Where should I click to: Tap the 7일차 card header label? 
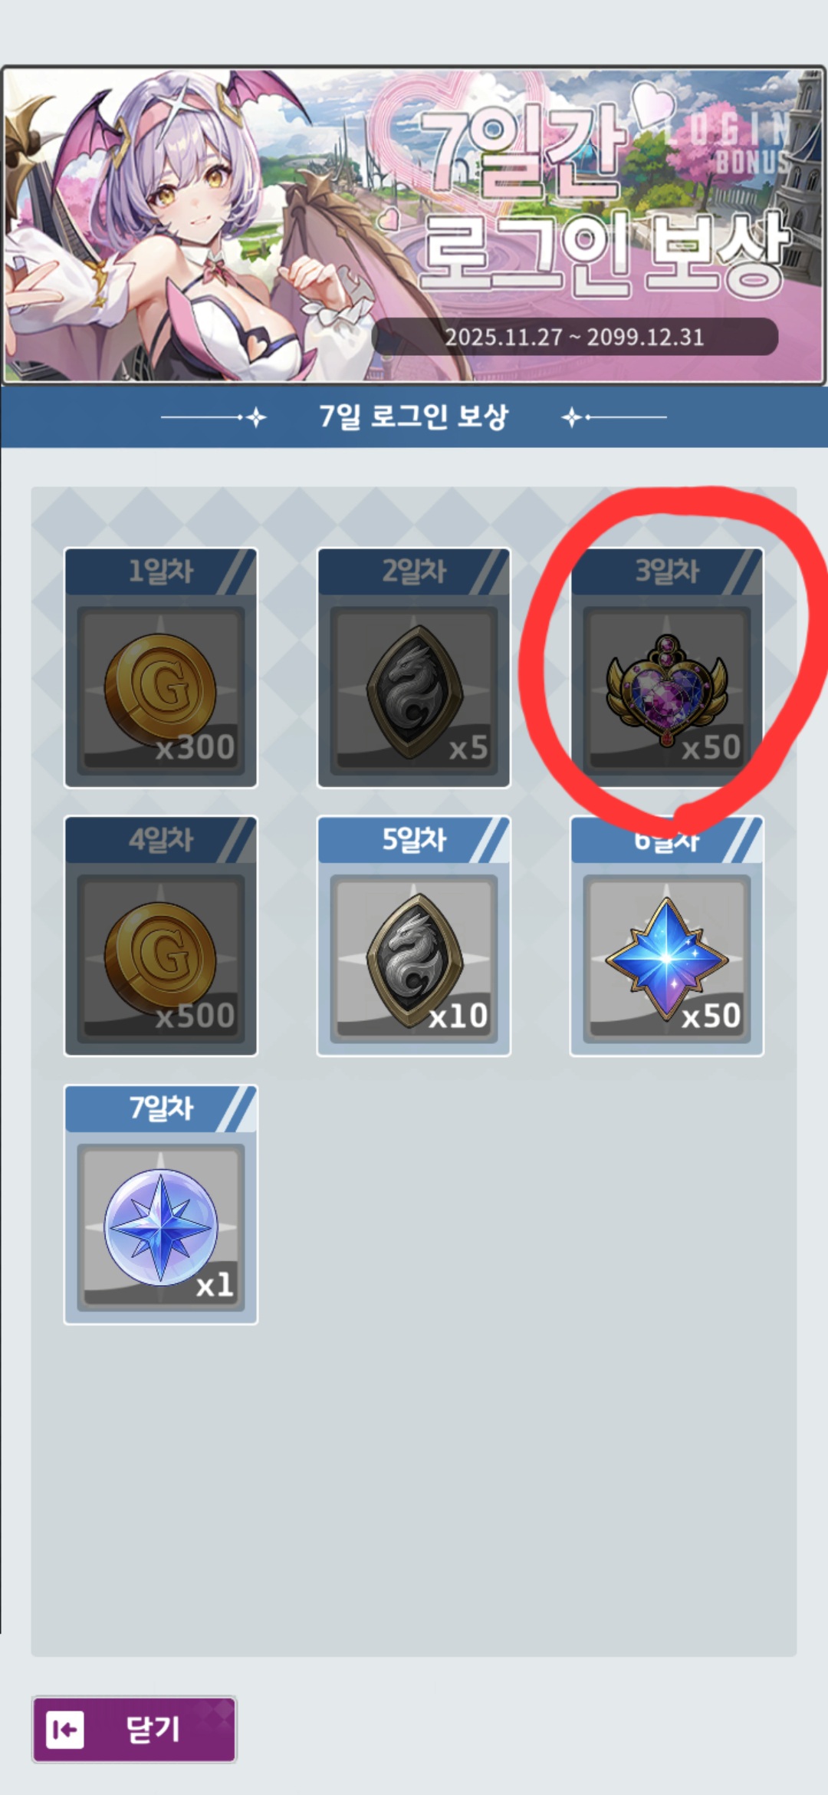[160, 1108]
